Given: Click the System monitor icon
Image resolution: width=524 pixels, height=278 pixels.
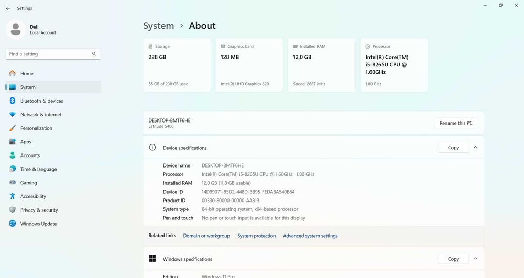Looking at the screenshot, I should pyautogui.click(x=13, y=87).
